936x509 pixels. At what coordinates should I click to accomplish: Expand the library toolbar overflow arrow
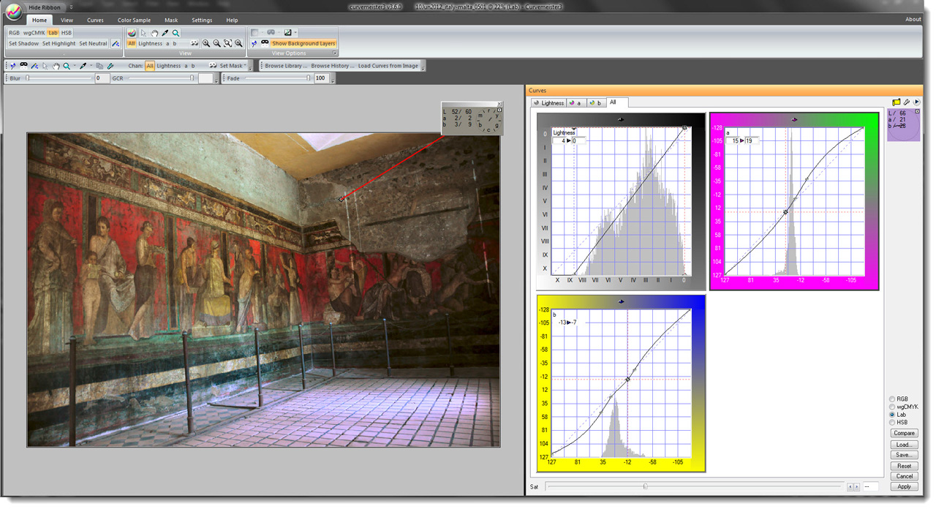tap(422, 68)
